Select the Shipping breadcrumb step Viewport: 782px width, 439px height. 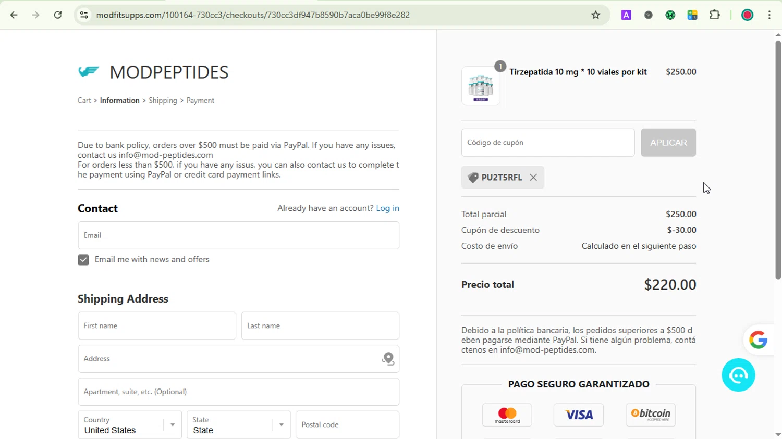[x=163, y=101]
